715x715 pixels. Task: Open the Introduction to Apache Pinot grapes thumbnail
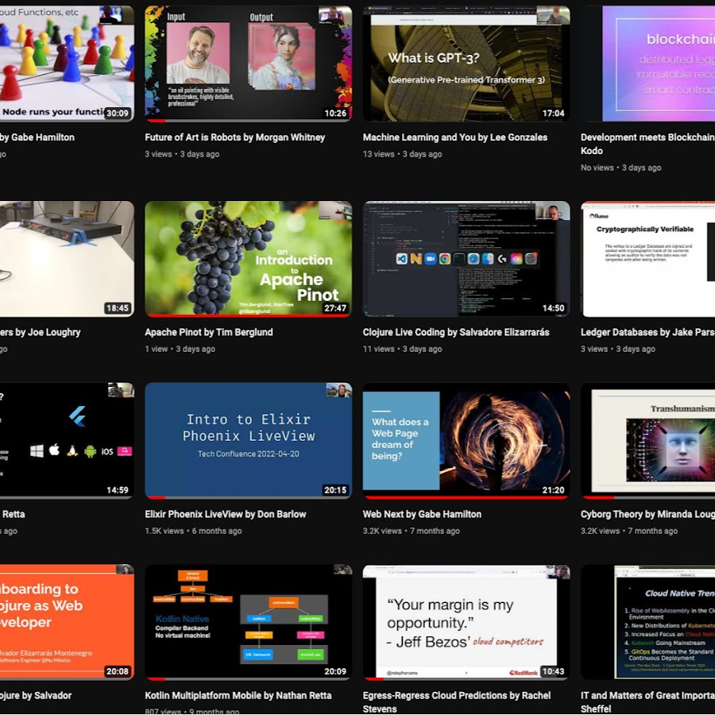pos(248,258)
